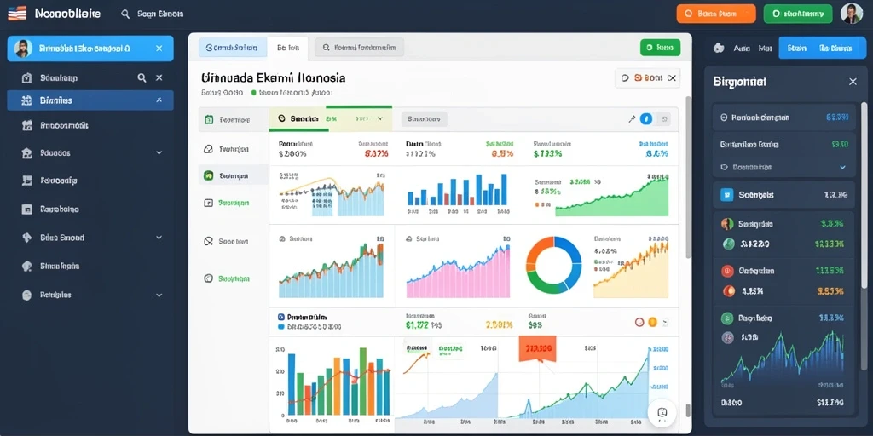Click the user avatar in top-right corner
This screenshot has height=436, width=873.
pyautogui.click(x=851, y=14)
